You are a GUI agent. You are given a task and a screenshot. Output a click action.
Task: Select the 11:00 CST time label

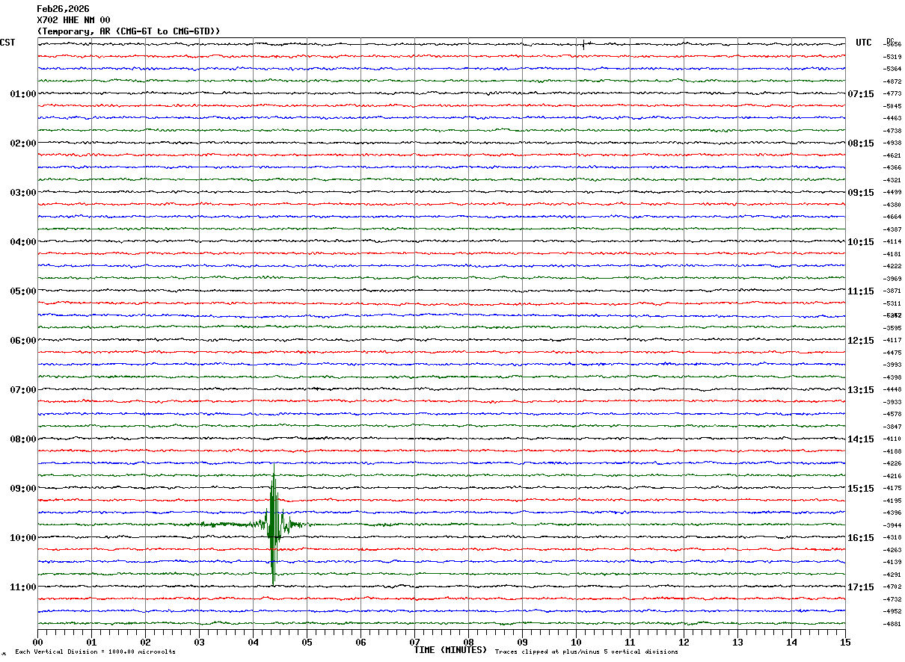tap(22, 587)
